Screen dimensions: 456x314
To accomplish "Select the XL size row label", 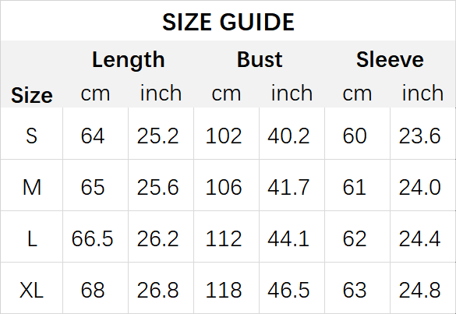I will pyautogui.click(x=31, y=290).
